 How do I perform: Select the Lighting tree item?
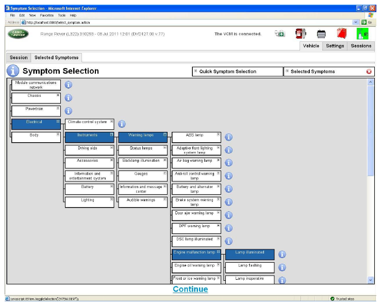coord(89,202)
